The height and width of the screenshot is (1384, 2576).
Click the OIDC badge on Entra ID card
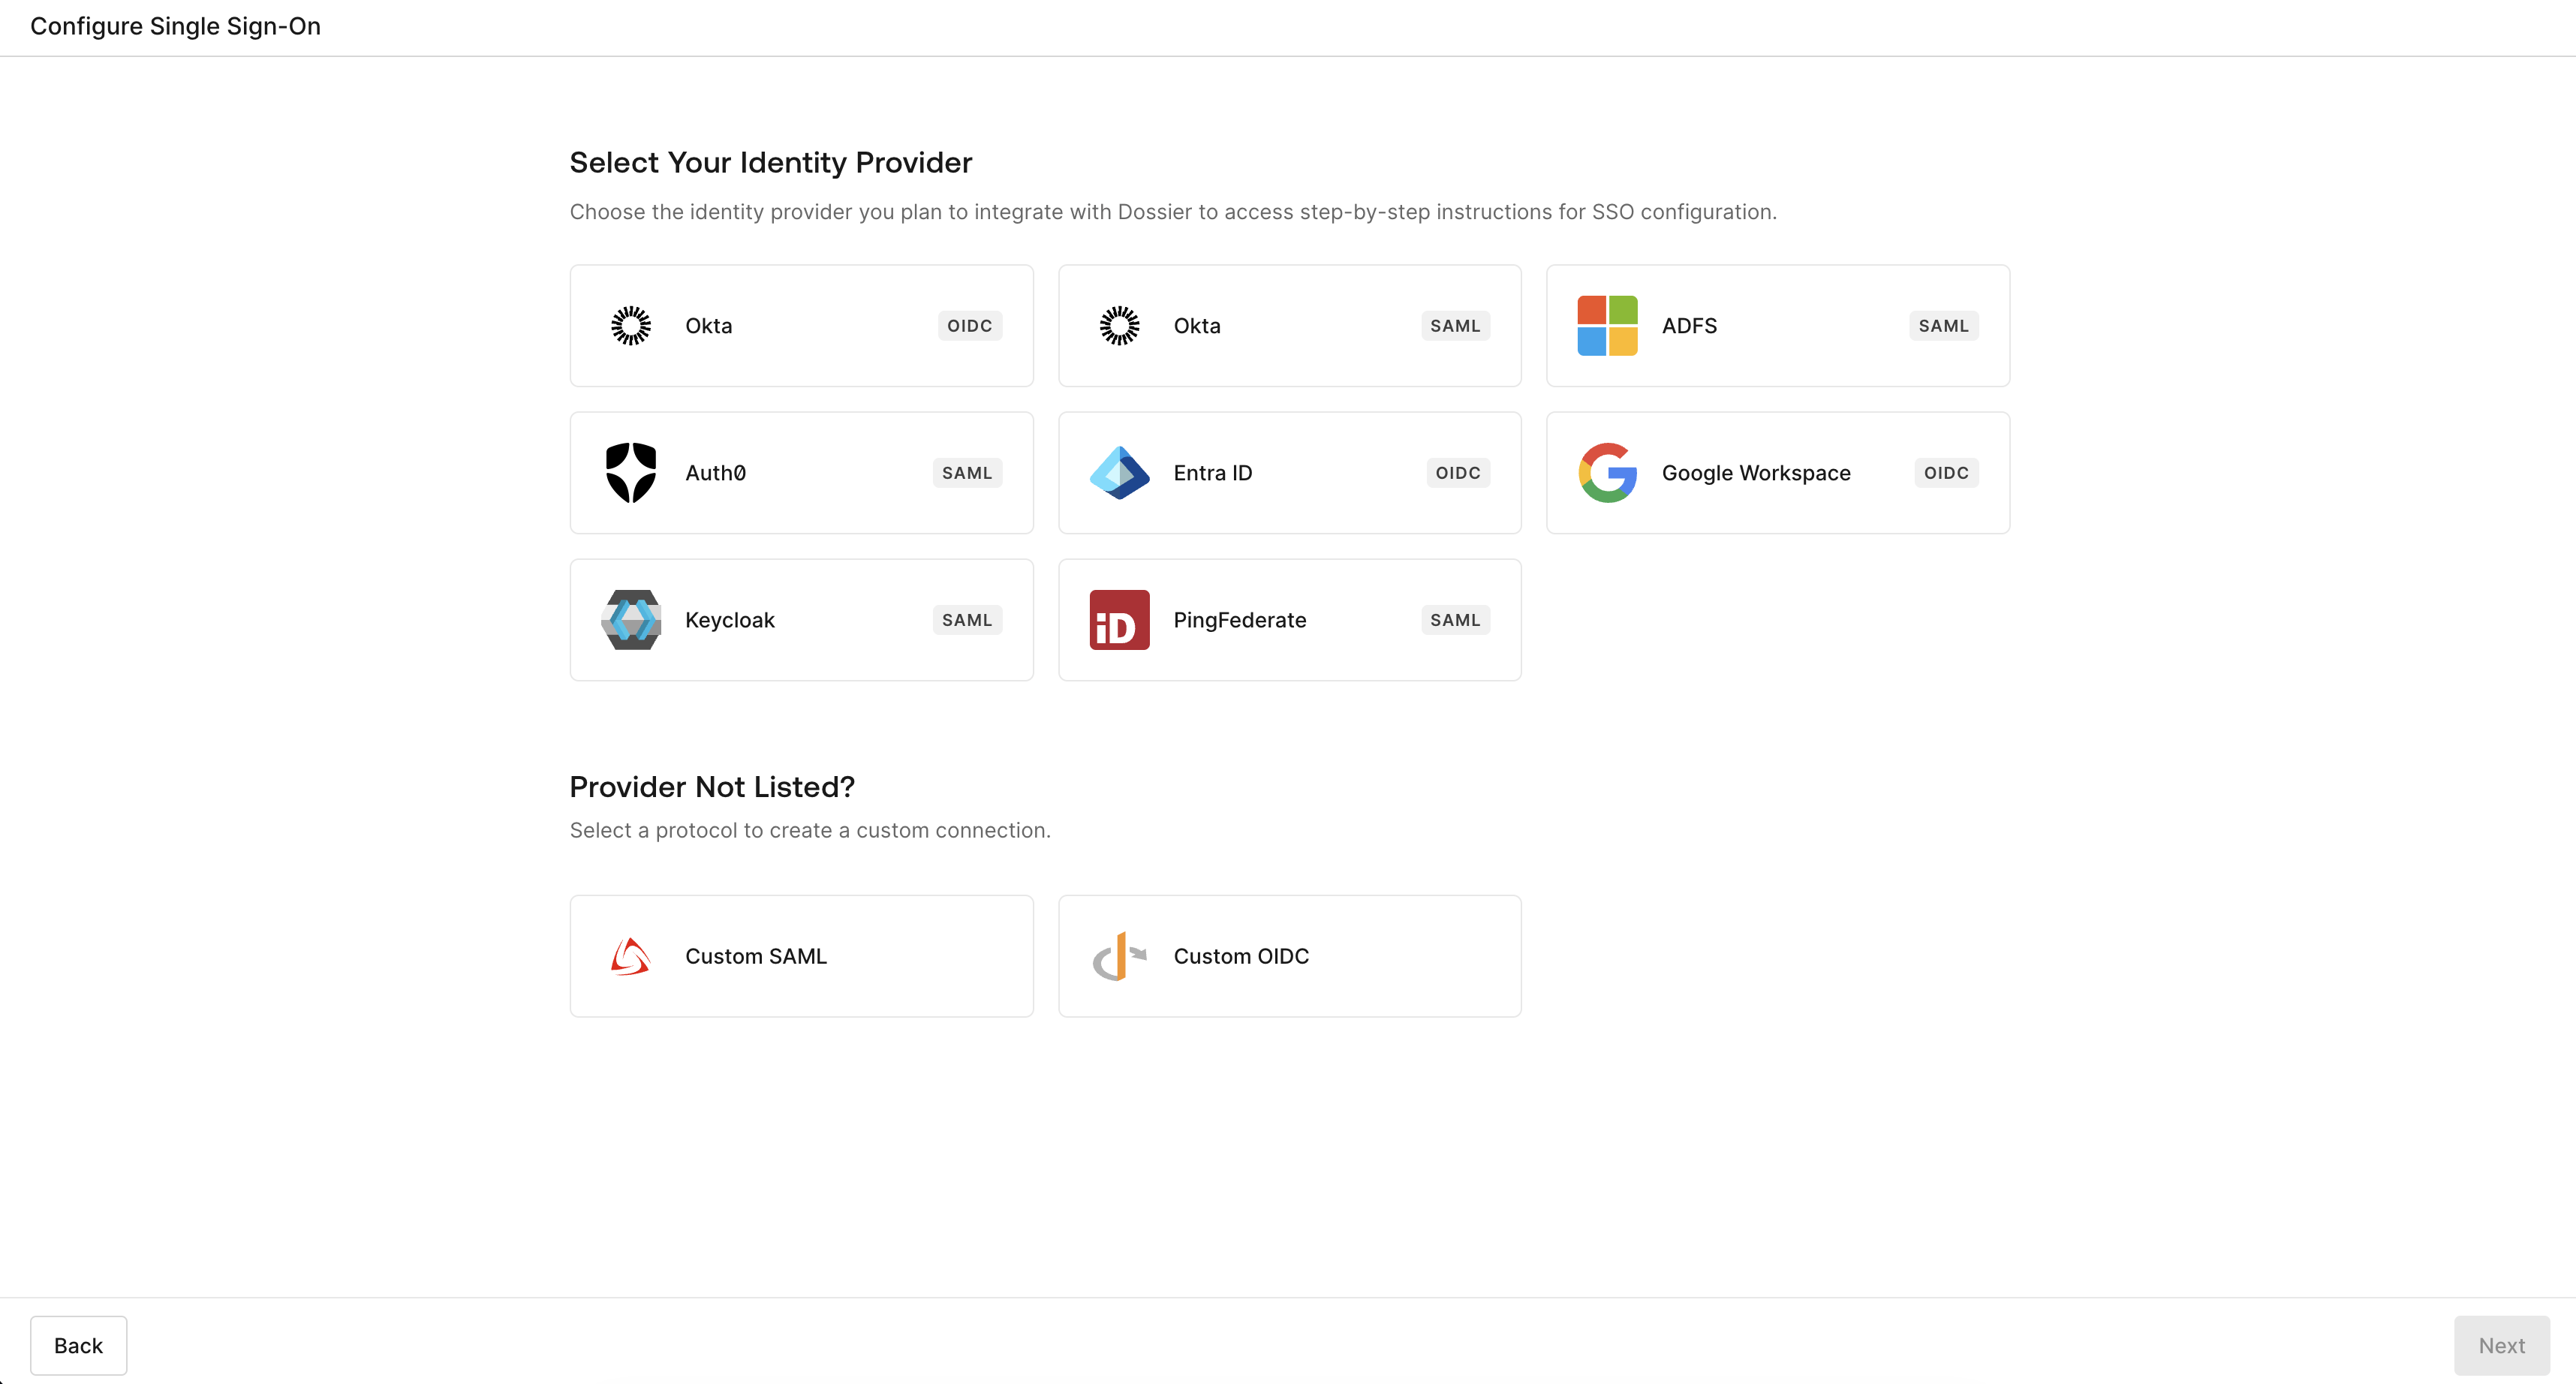tap(1457, 473)
